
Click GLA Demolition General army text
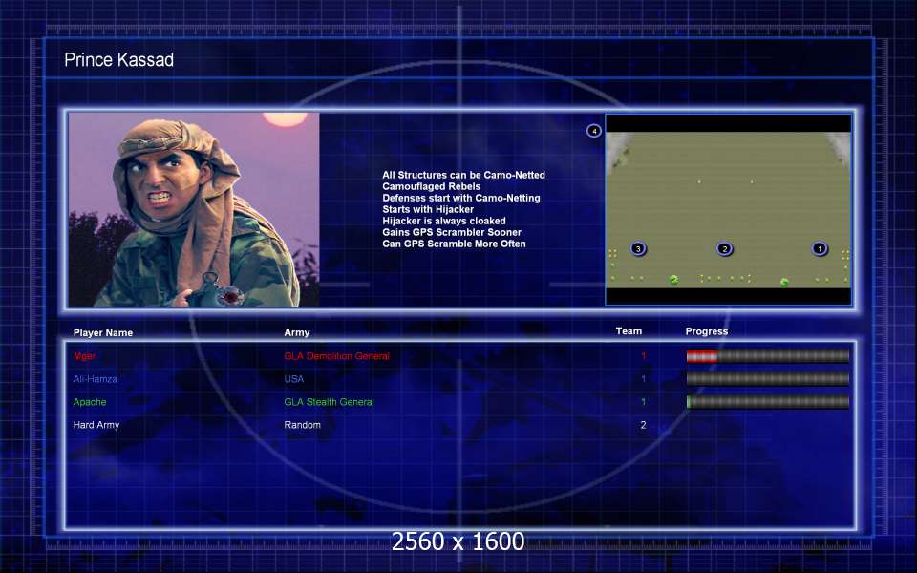337,356
